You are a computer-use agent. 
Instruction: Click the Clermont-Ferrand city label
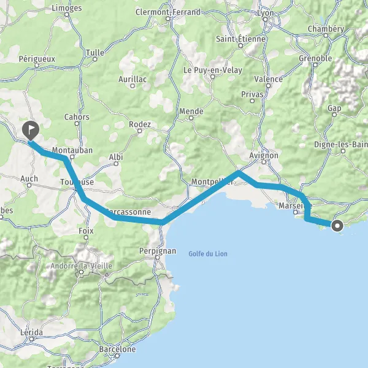tap(168, 12)
